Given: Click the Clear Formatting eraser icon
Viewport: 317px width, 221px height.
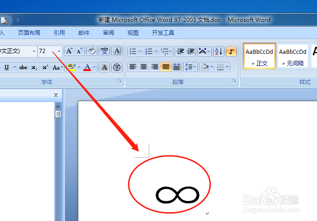Looking at the screenshot, I should [x=92, y=51].
